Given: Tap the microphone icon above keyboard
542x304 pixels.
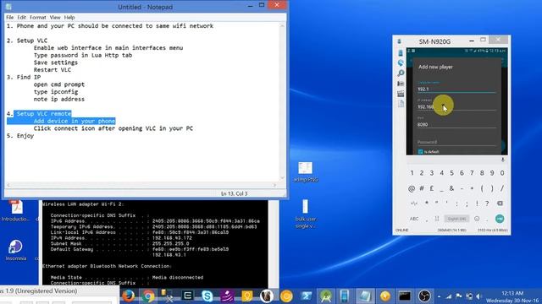Looking at the screenshot, I should pyautogui.click(x=502, y=160).
